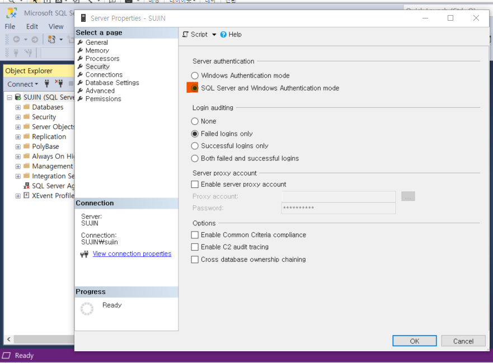Choose Both failed and successful logins
The height and width of the screenshot is (363, 493).
(195, 158)
